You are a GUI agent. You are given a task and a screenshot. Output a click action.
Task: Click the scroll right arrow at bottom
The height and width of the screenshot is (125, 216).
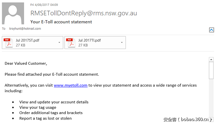(211, 119)
